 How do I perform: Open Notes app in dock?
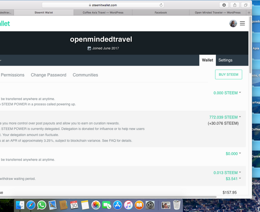[85, 205]
